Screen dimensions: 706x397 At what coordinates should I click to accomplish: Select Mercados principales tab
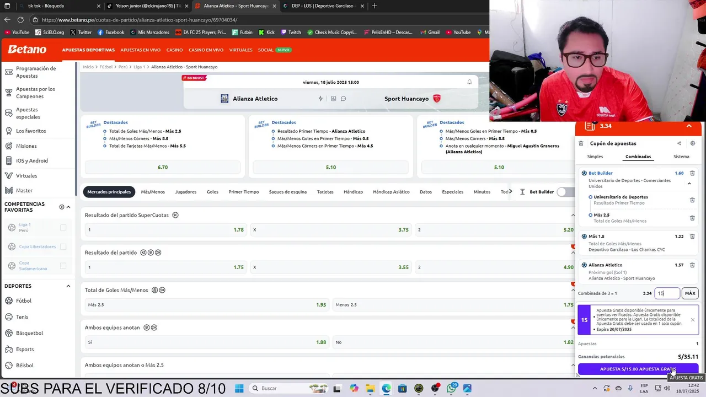coord(109,192)
